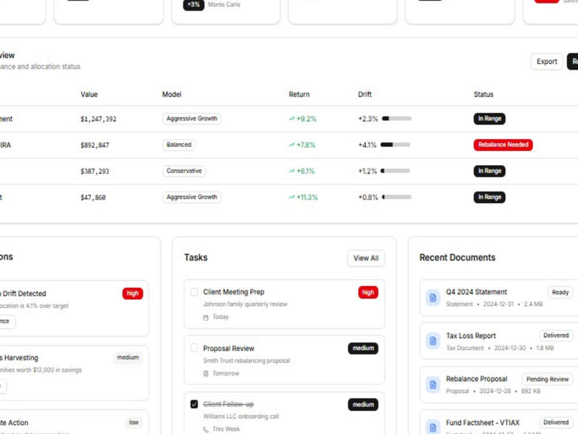Click the In Range badge for $47,860 row
Image resolution: width=578 pixels, height=434 pixels.
490,197
